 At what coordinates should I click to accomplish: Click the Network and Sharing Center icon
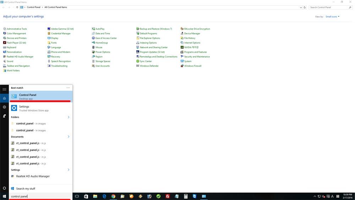(x=138, y=47)
